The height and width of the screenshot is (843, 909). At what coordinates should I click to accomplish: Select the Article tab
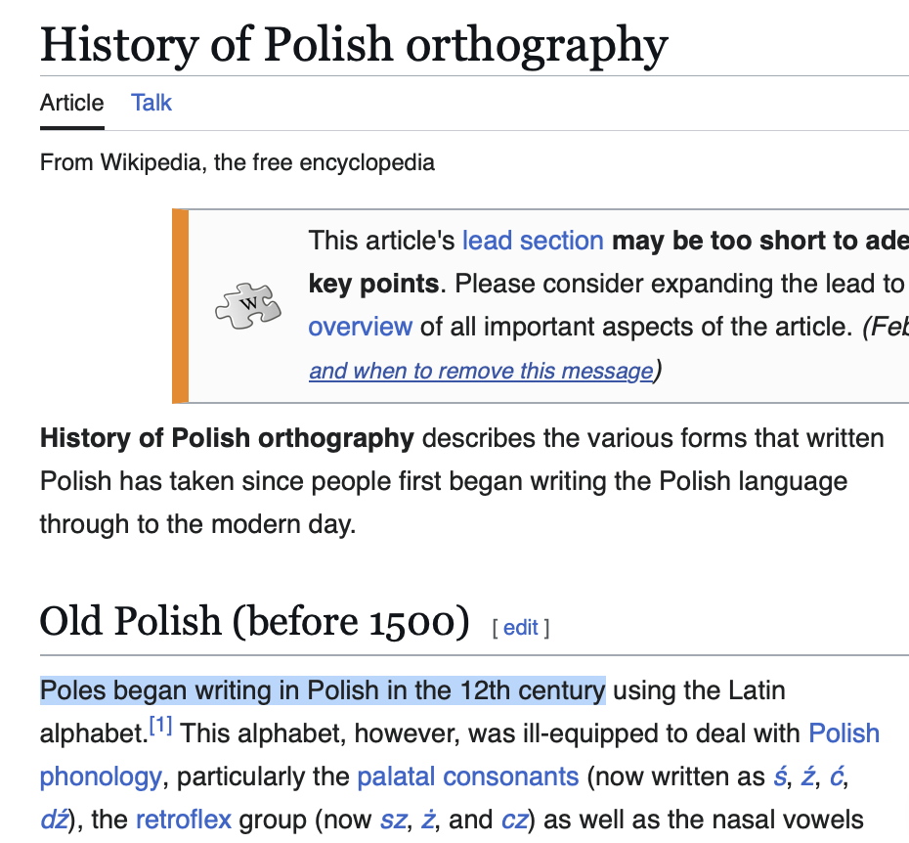72,103
